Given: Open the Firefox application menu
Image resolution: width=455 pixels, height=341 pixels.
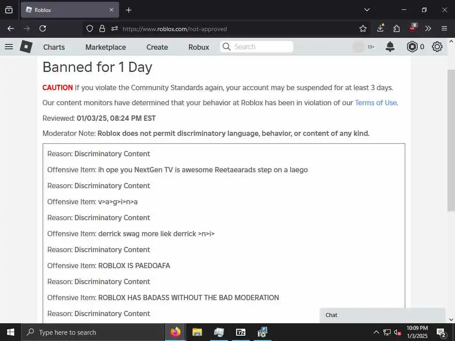Looking at the screenshot, I should pyautogui.click(x=444, y=28).
